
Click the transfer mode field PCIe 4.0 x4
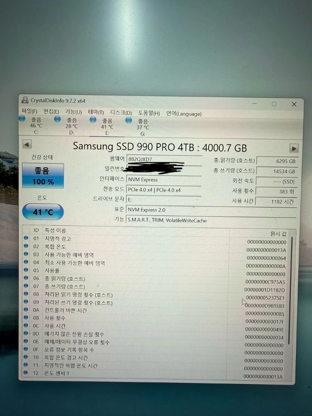pyautogui.click(x=163, y=190)
